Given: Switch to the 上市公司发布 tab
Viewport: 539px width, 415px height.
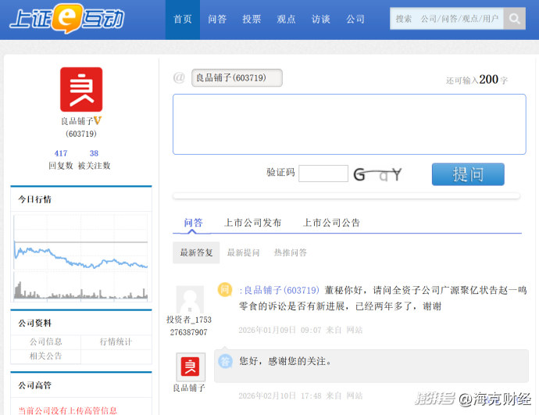Looking at the screenshot, I should click(x=253, y=223).
